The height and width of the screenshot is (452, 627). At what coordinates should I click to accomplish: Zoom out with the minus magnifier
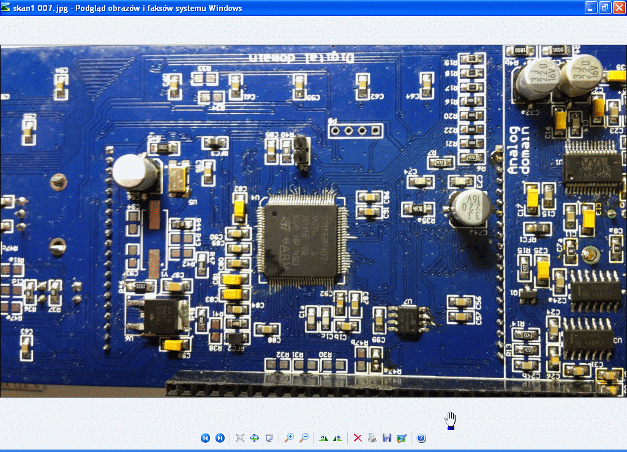(304, 438)
